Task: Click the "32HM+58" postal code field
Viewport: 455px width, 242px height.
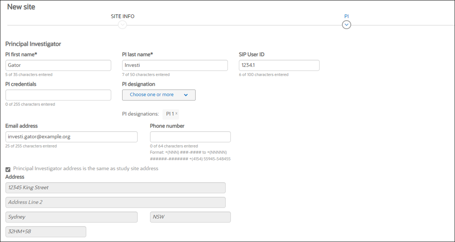Action: pyautogui.click(x=45, y=231)
